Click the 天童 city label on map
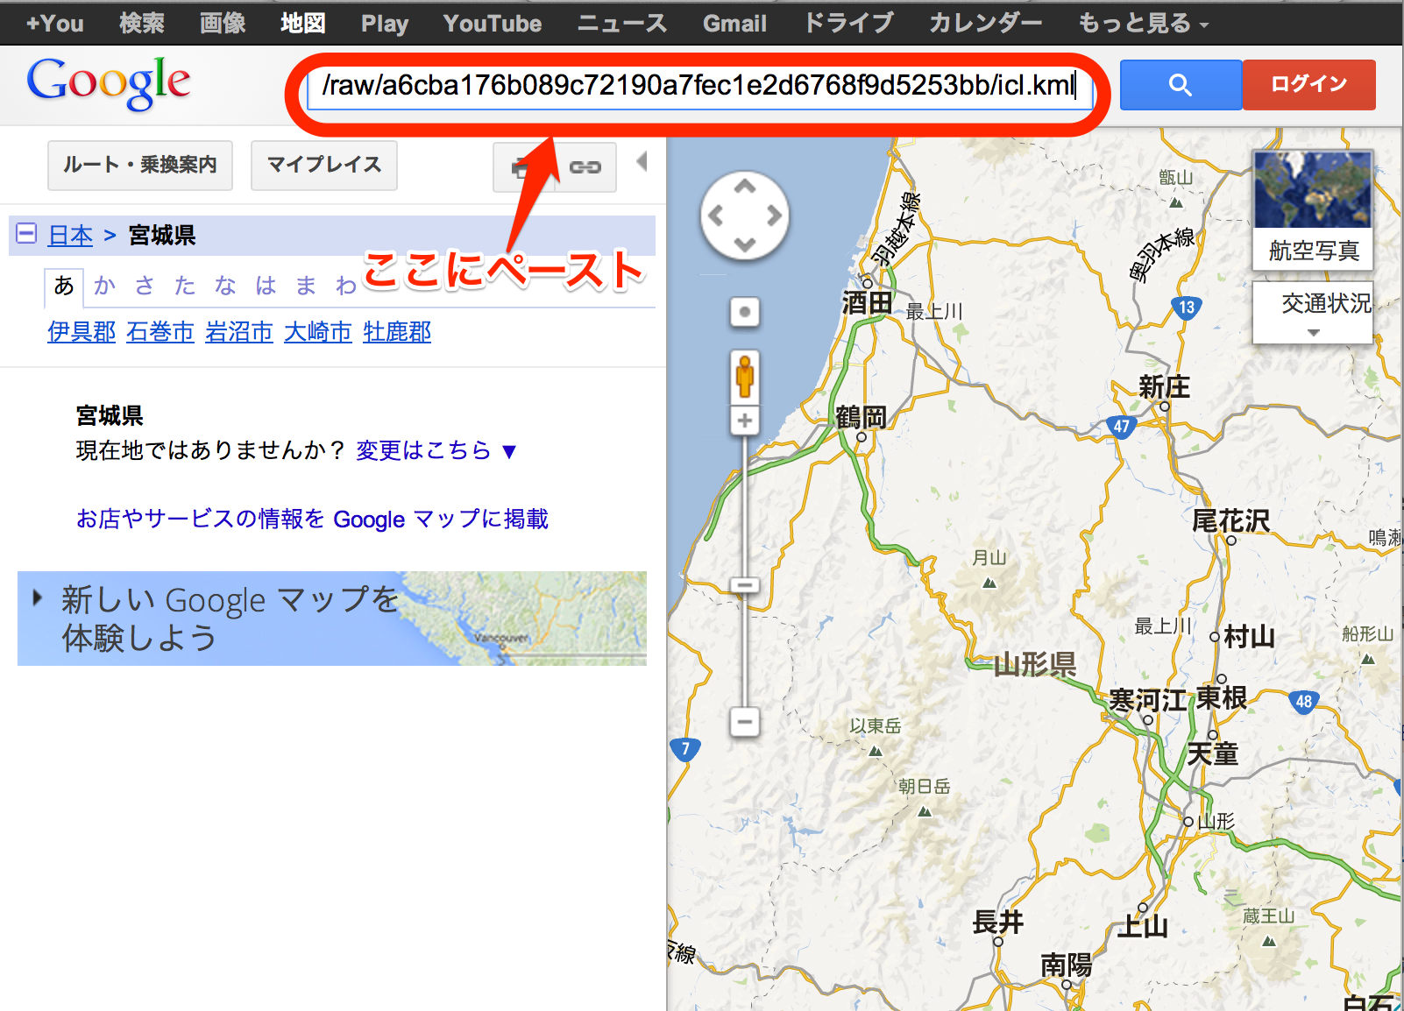1404x1011 pixels. [1212, 753]
